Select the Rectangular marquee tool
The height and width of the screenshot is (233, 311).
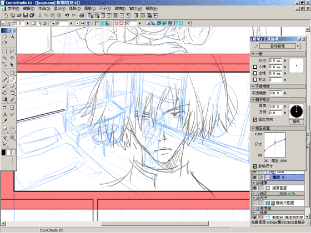click(4, 51)
